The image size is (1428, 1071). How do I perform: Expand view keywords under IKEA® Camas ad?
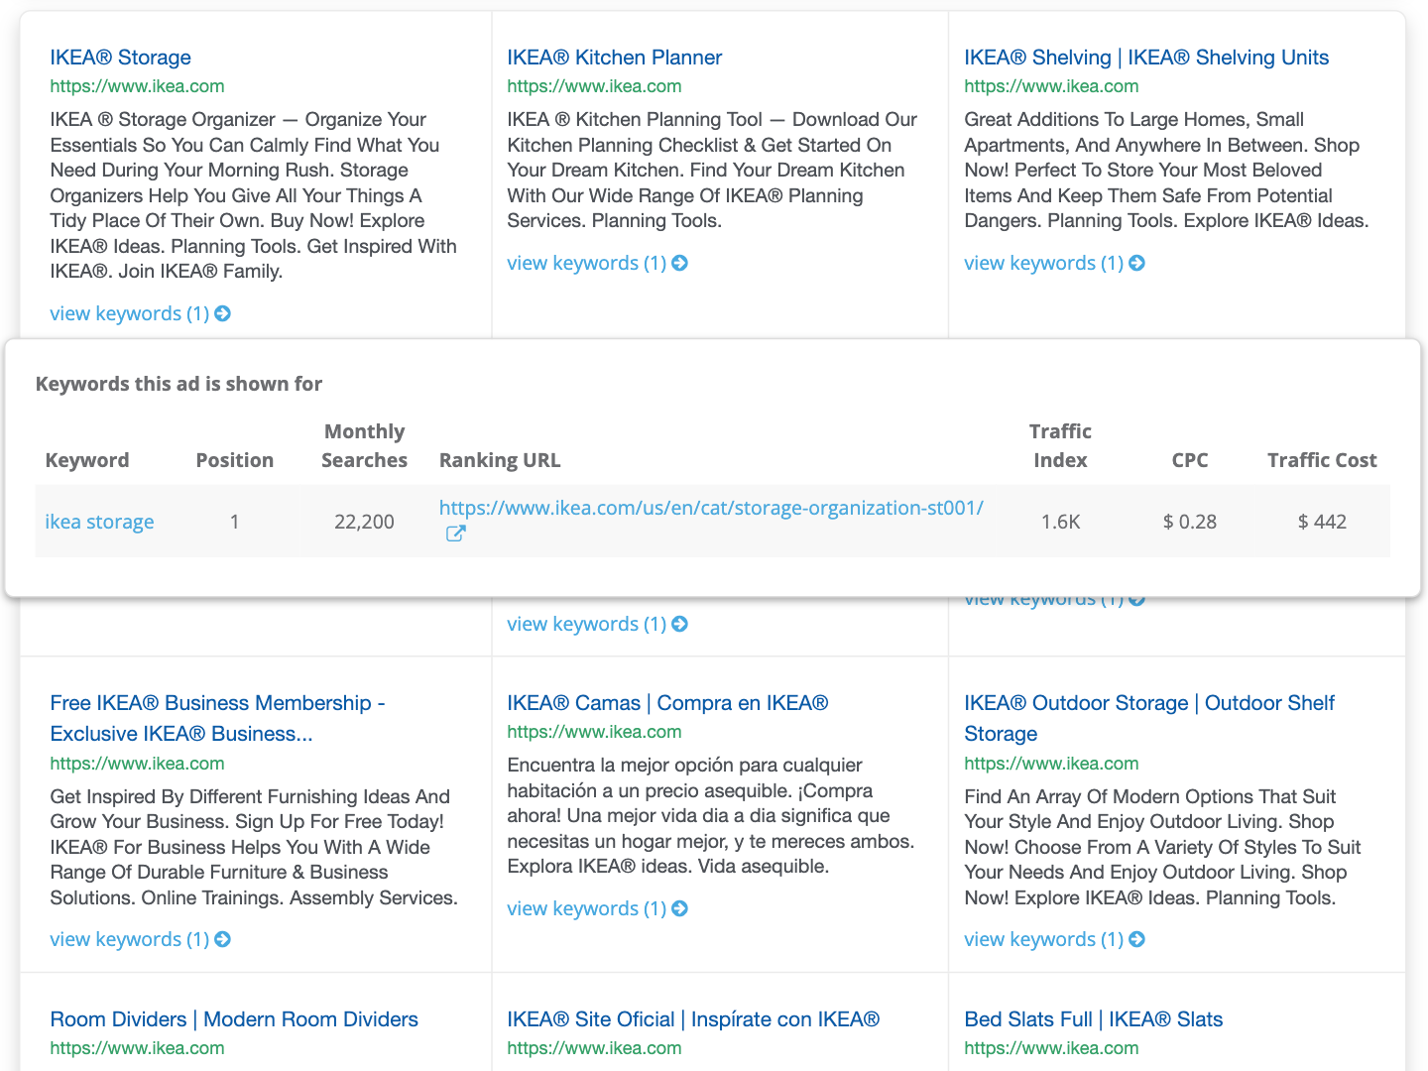[597, 908]
